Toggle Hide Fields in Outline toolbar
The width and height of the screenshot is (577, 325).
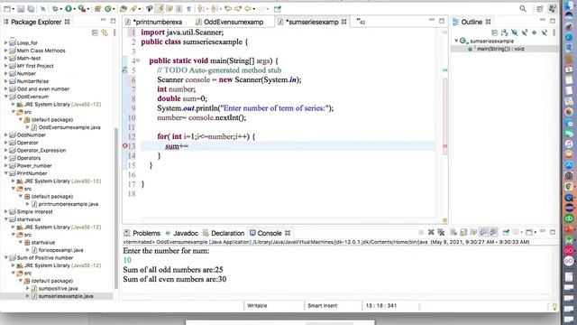(515, 32)
